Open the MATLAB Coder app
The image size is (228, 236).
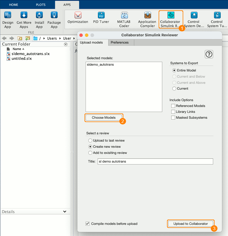[124, 20]
